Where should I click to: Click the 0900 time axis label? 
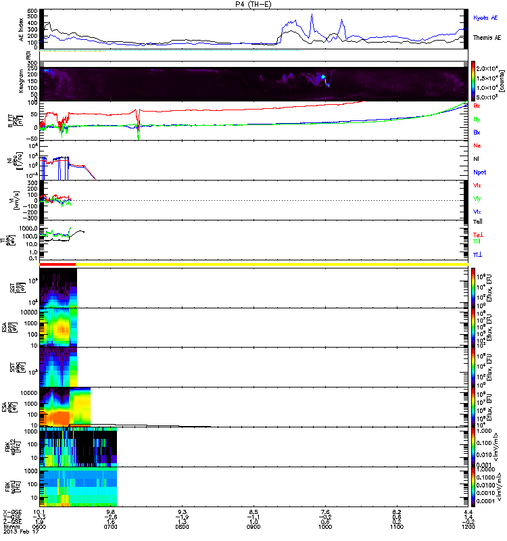(254, 527)
